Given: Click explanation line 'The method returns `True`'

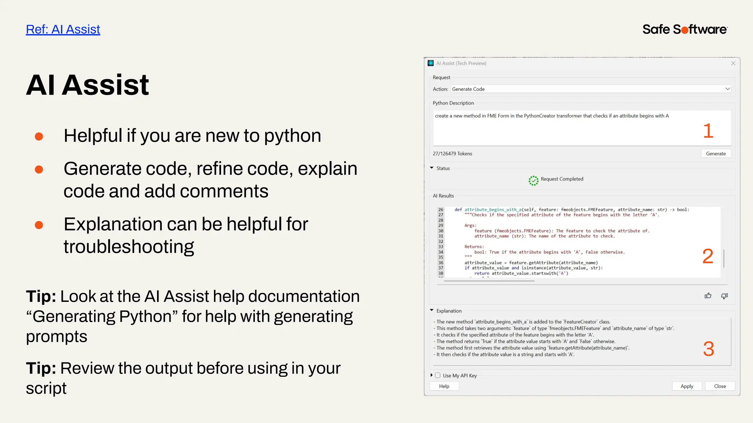Looking at the screenshot, I should pos(524,341).
